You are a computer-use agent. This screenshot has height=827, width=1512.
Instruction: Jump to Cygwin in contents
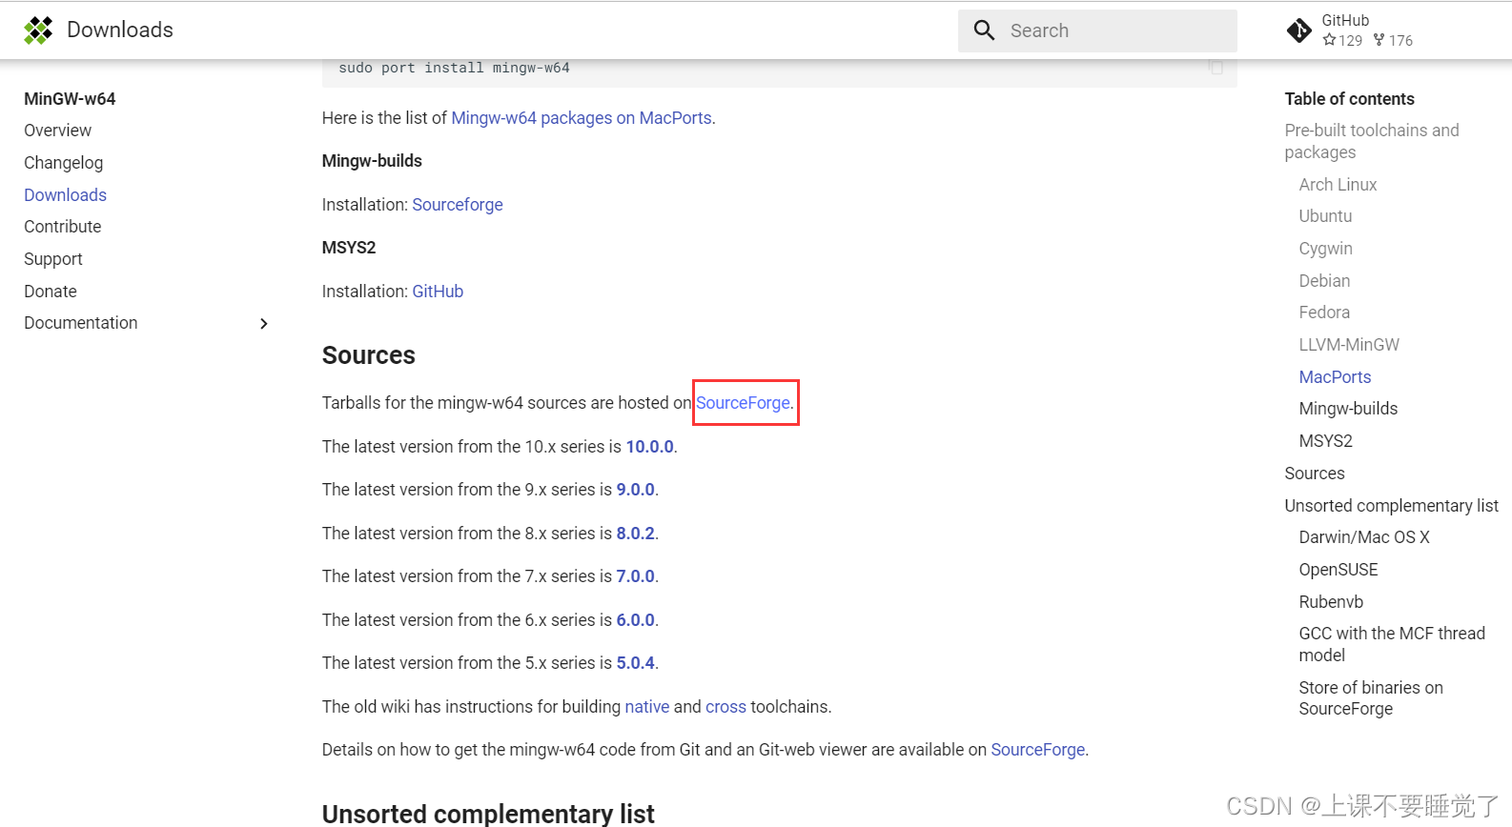click(1325, 249)
